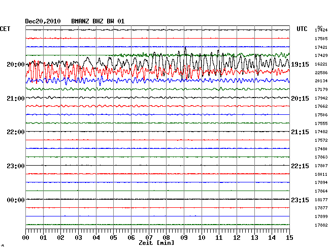Image resolution: width=330 pixels, height=251 pixels.
Task: Click the DC value "17863"
Action: click(321, 157)
